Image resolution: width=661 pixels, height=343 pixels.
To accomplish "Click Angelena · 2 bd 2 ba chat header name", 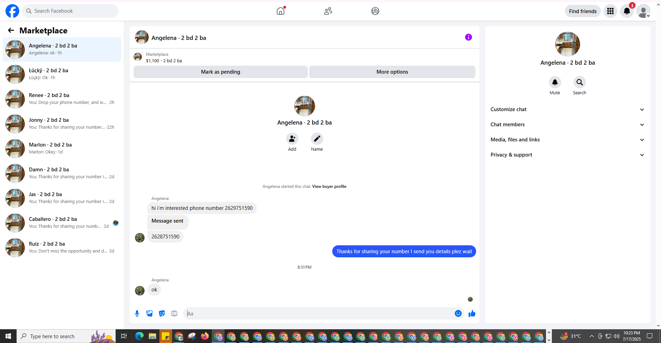I will [x=179, y=38].
